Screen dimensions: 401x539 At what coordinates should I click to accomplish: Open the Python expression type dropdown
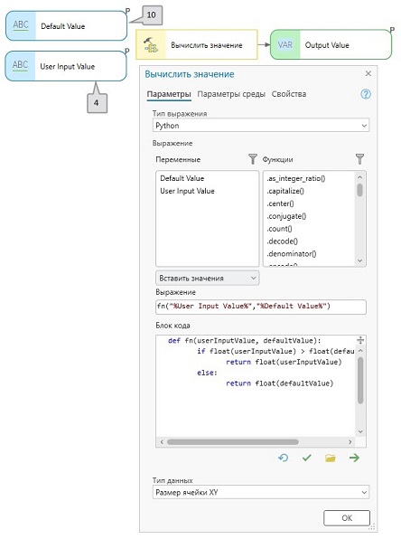(x=261, y=126)
